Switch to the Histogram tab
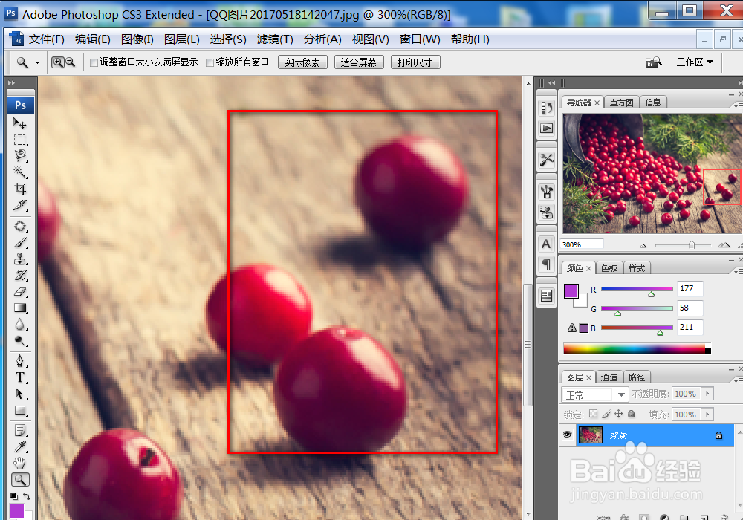743x520 pixels. [x=621, y=103]
